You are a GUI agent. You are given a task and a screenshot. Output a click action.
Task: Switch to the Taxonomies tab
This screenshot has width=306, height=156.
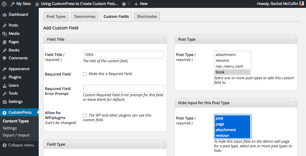(85, 17)
